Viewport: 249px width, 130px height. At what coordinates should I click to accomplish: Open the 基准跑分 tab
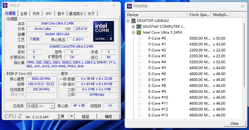point(76,13)
